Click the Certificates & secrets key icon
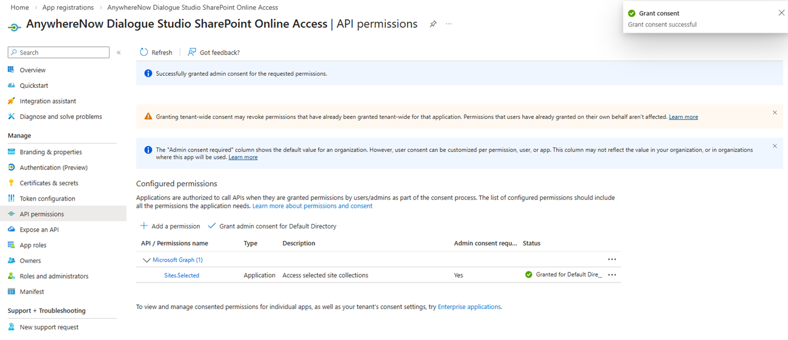 pos(11,183)
